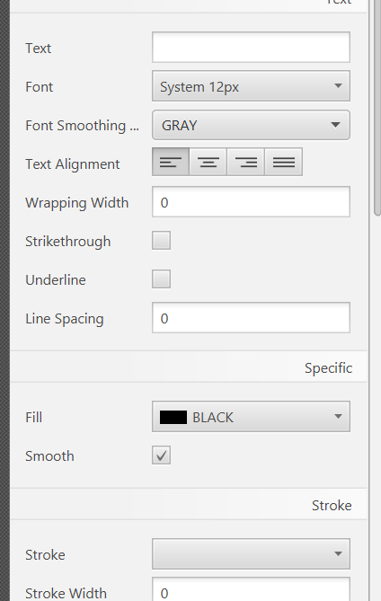Open the Fill BLACK color dropdown

[x=251, y=417]
